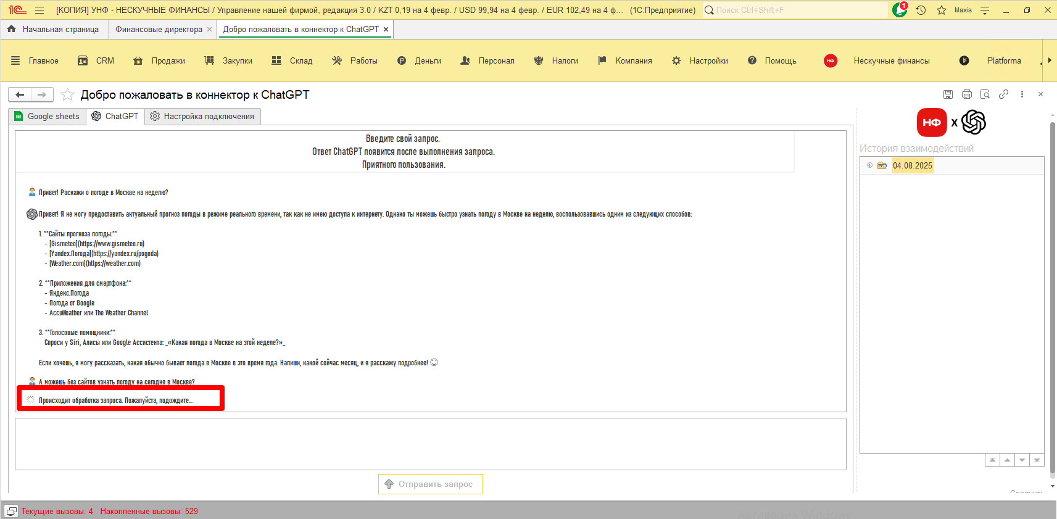Click the print icon in form toolbar
Image resolution: width=1057 pixels, height=519 pixels.
coord(966,94)
